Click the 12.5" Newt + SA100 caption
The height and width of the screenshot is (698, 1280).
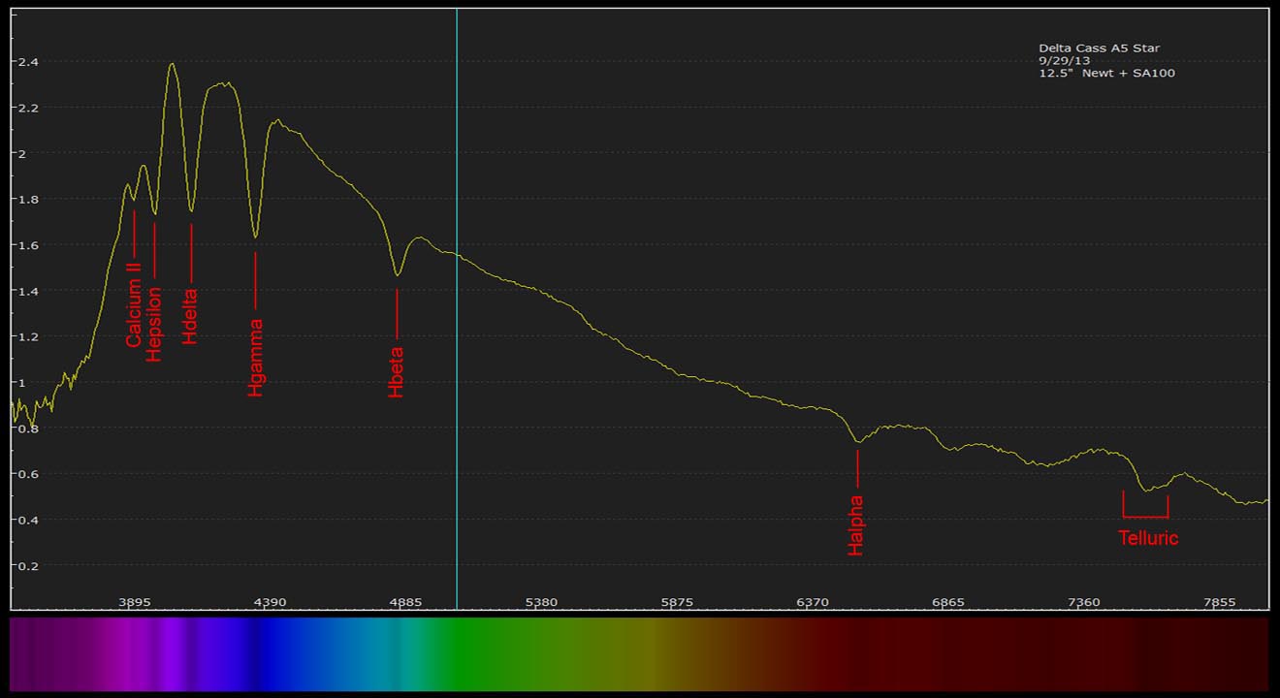point(1106,73)
